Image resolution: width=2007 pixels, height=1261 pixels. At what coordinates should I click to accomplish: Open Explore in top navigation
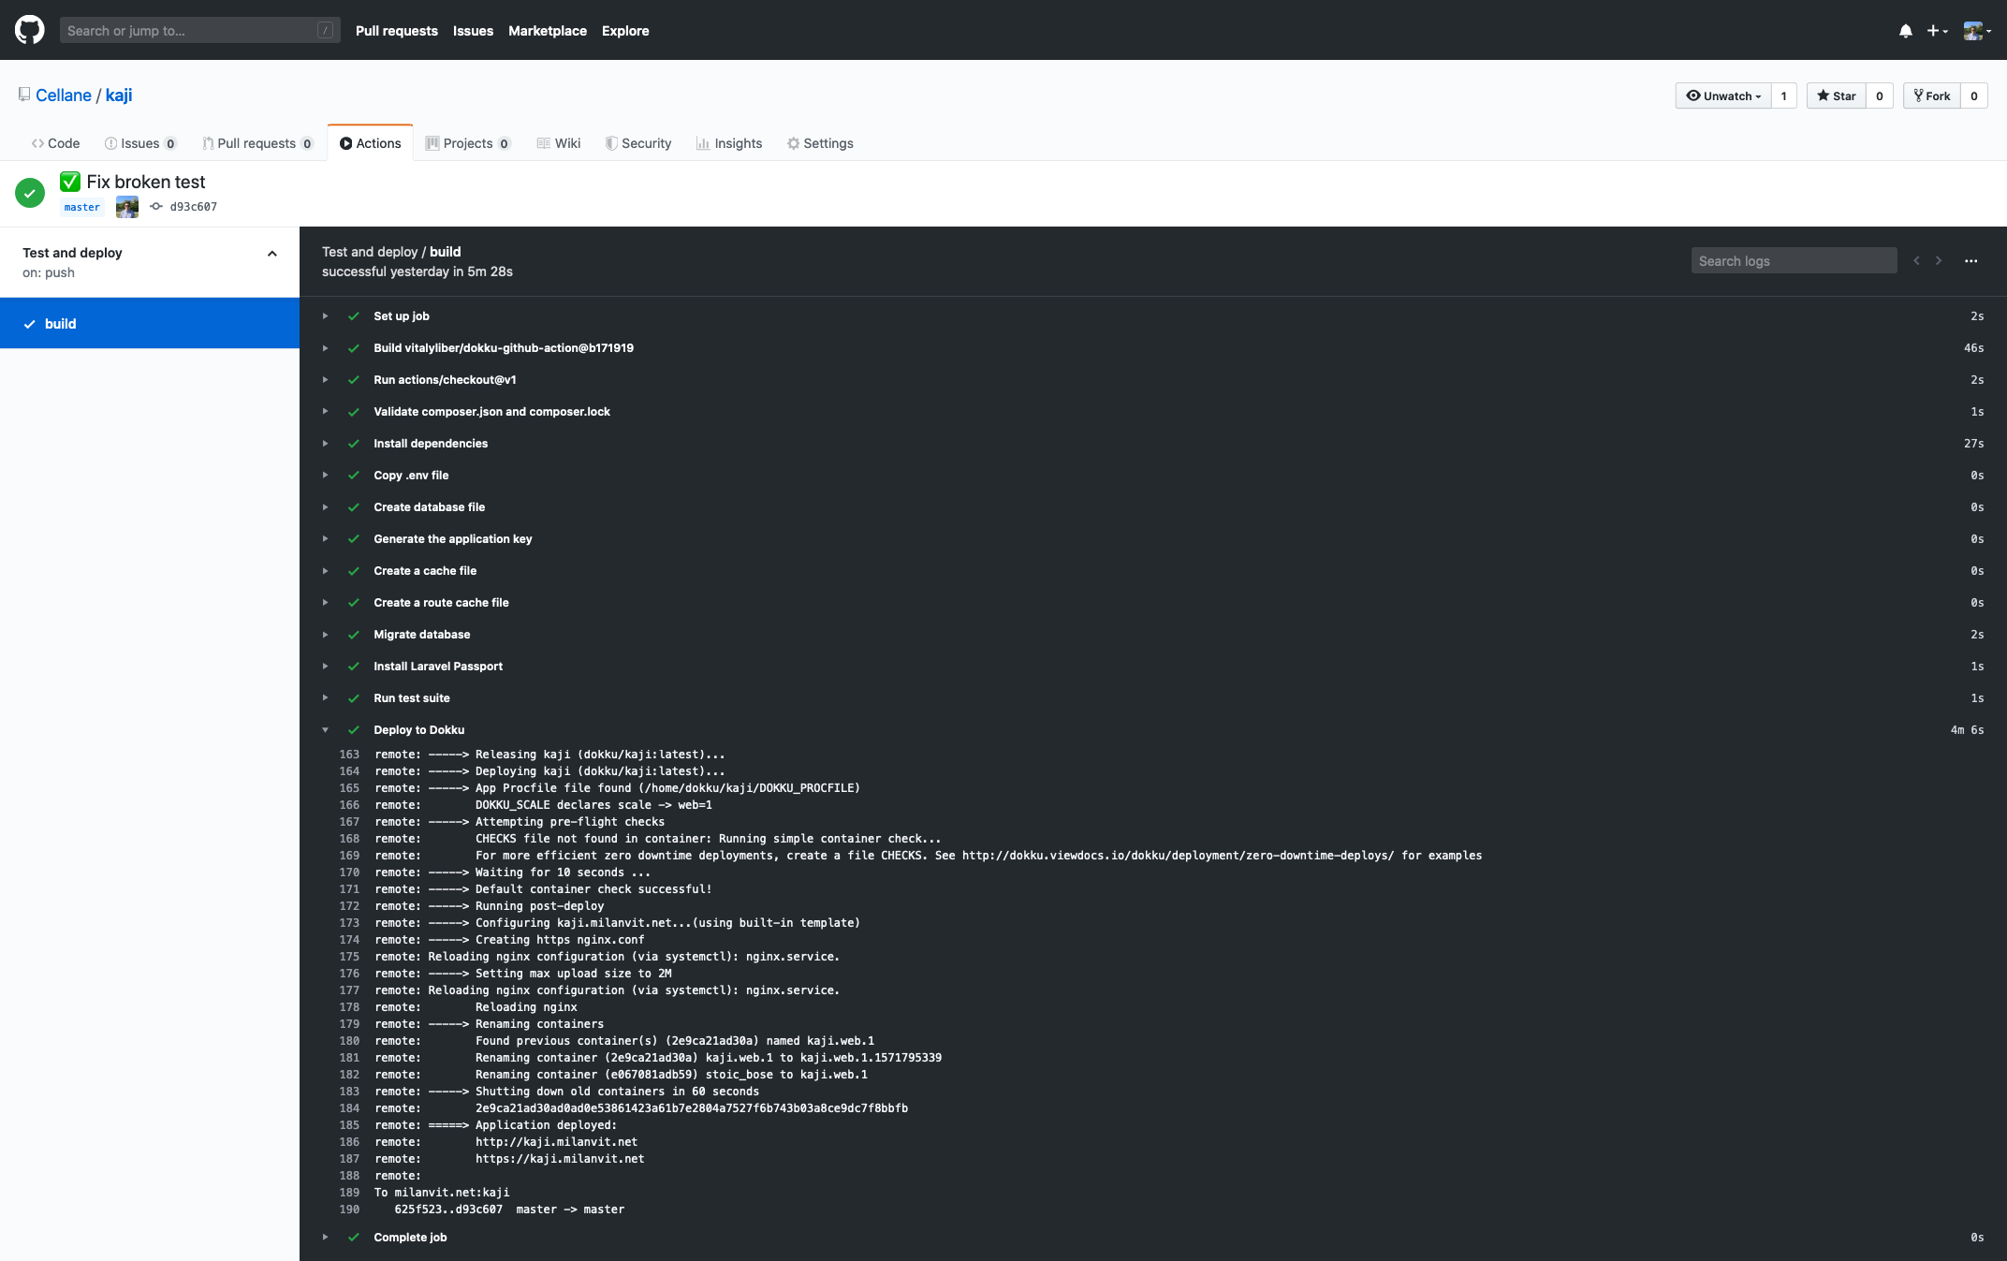pyautogui.click(x=625, y=31)
